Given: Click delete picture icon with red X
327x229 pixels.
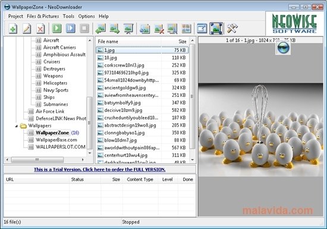Looking at the screenshot, I should pyautogui.click(x=159, y=29).
